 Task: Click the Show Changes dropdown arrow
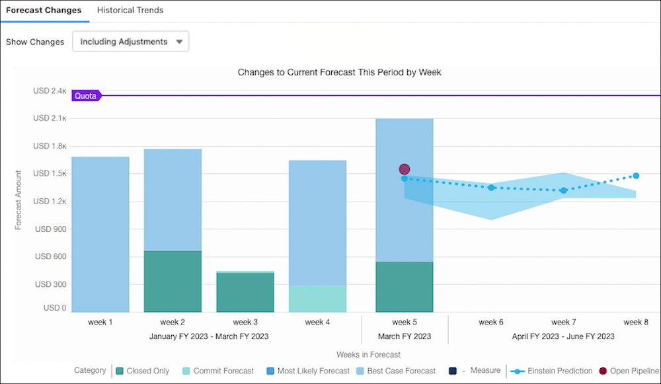point(179,42)
